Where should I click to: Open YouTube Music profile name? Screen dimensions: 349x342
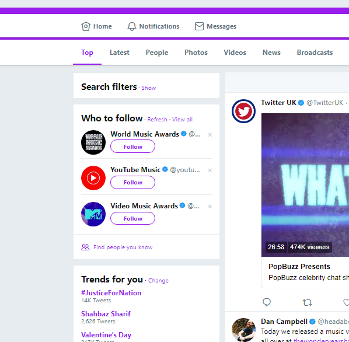pos(135,170)
